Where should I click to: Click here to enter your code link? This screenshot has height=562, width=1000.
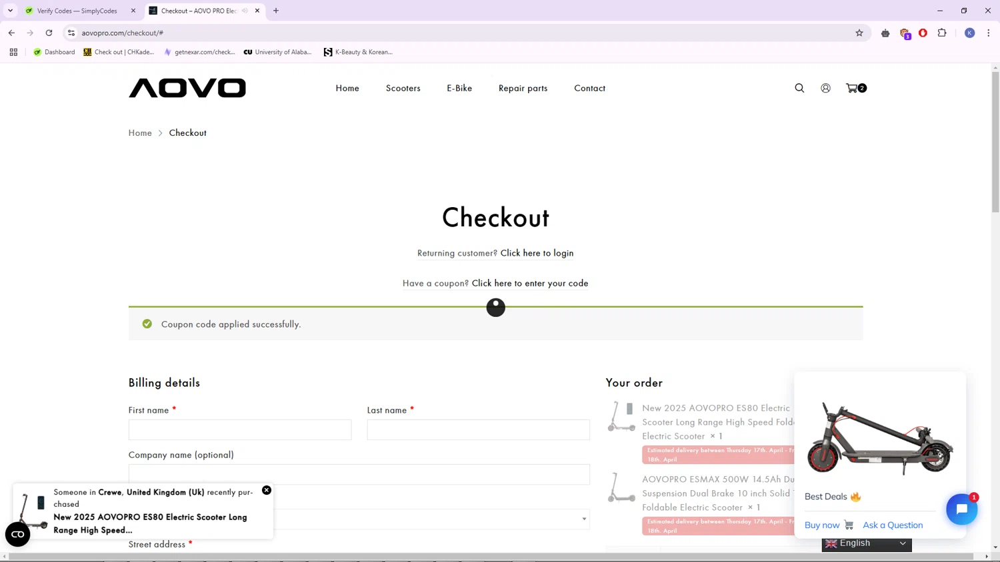tap(530, 283)
